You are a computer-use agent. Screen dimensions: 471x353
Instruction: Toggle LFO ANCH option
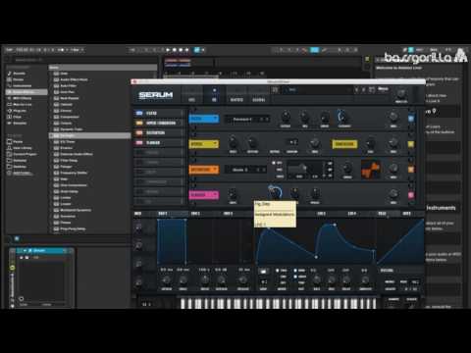click(x=300, y=277)
